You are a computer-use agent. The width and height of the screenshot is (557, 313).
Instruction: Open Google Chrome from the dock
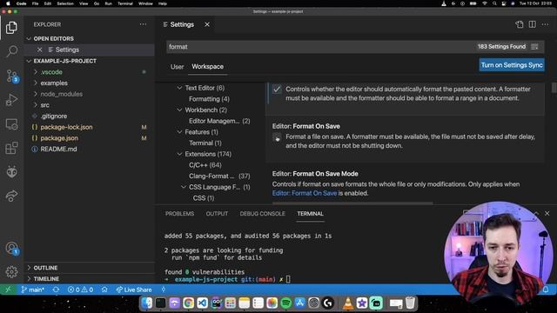188,303
